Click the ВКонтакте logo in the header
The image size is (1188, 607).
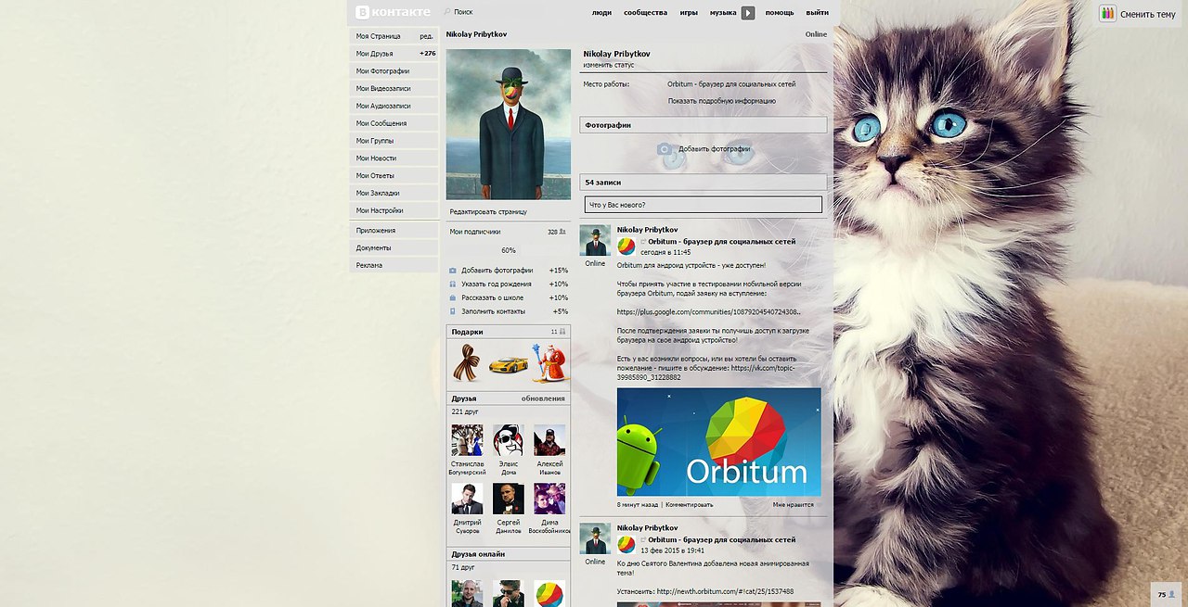394,12
